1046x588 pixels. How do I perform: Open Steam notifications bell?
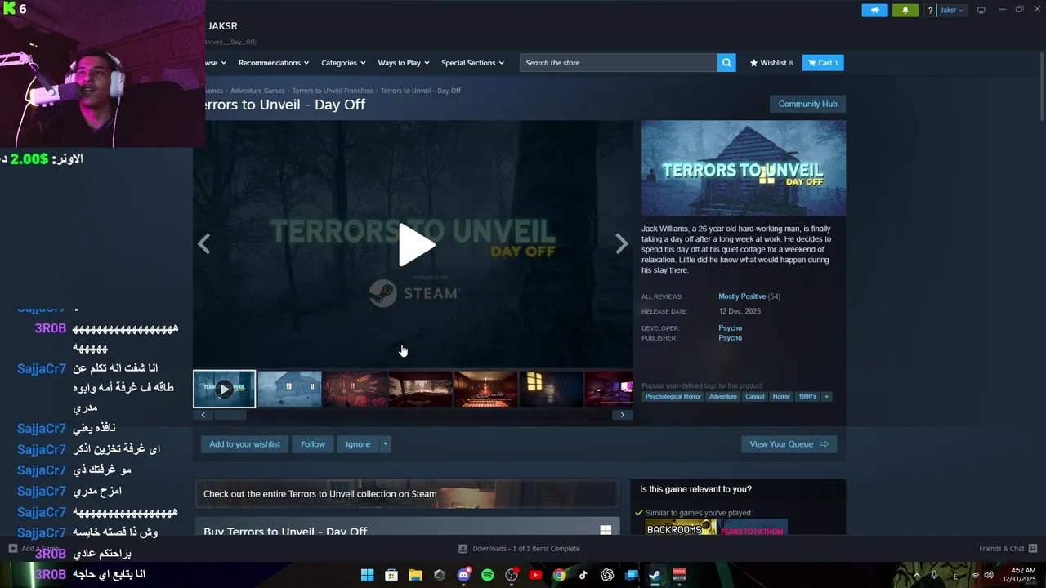[x=905, y=11]
